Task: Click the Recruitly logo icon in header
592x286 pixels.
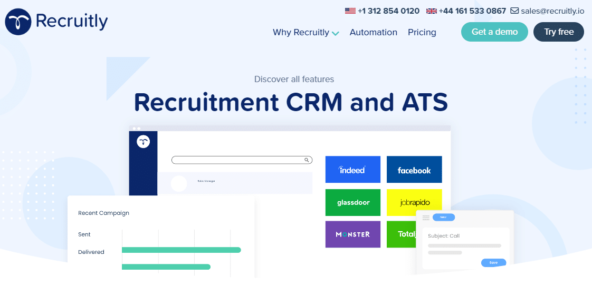Action: pyautogui.click(x=18, y=22)
